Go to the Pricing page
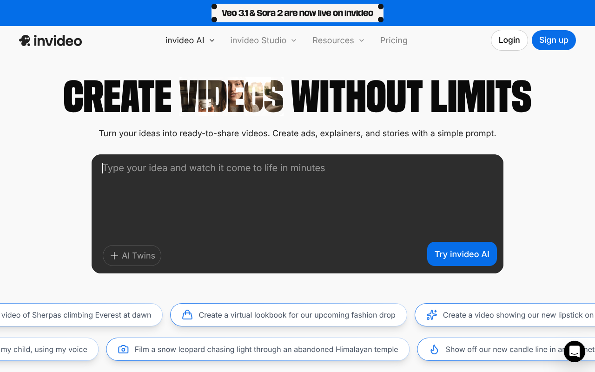 pos(394,40)
